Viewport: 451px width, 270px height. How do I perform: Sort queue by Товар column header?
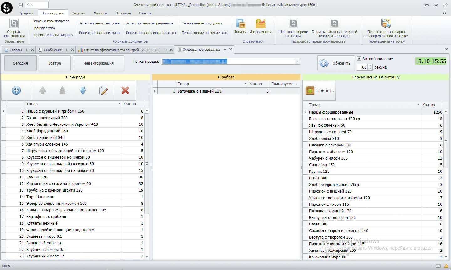72,104
